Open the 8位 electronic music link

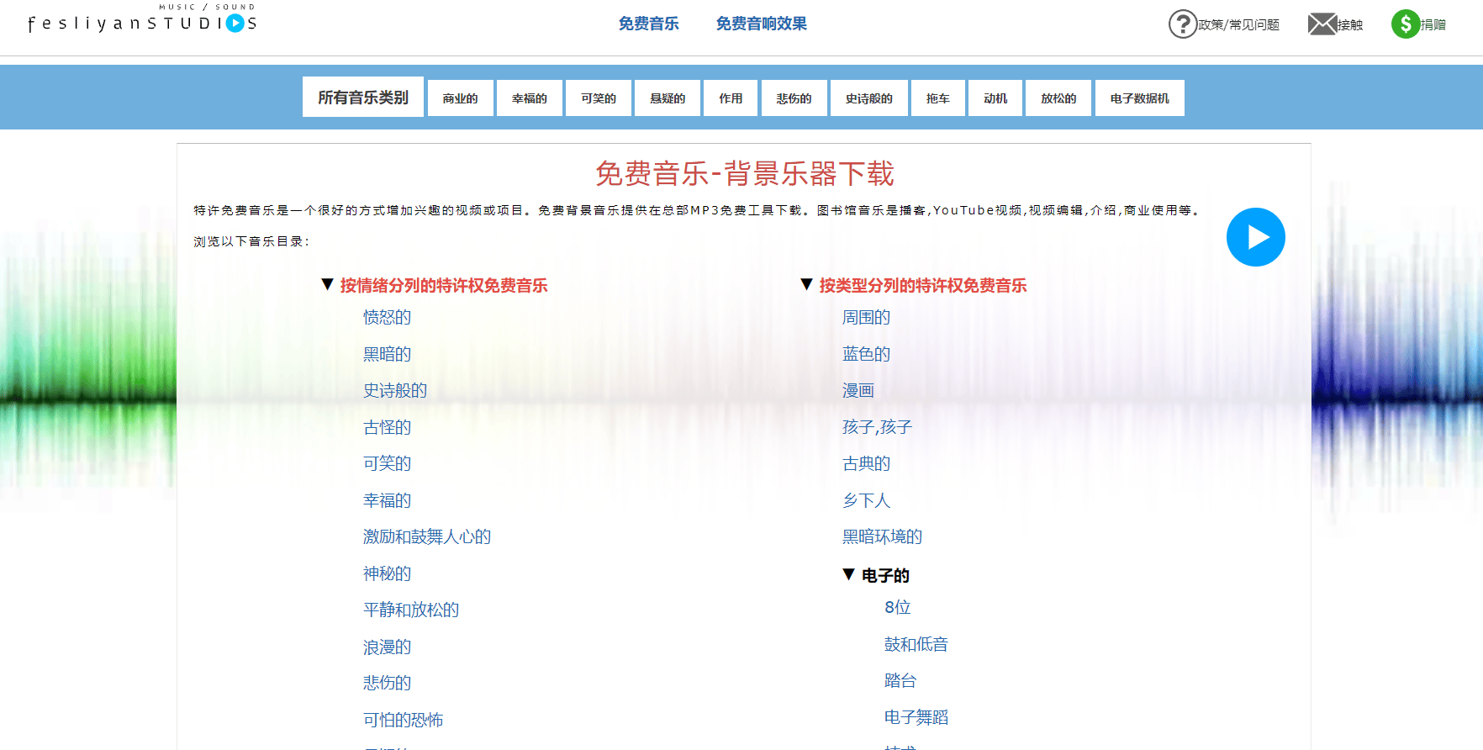click(x=897, y=608)
